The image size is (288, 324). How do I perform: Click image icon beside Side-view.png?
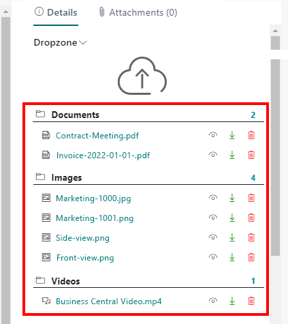46,237
